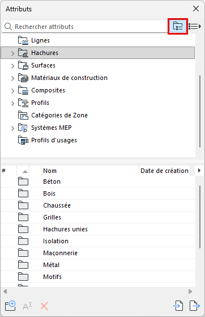Viewport: 205px width, 317px height.
Task: Select the Hachures tree label
Action: (x=45, y=53)
